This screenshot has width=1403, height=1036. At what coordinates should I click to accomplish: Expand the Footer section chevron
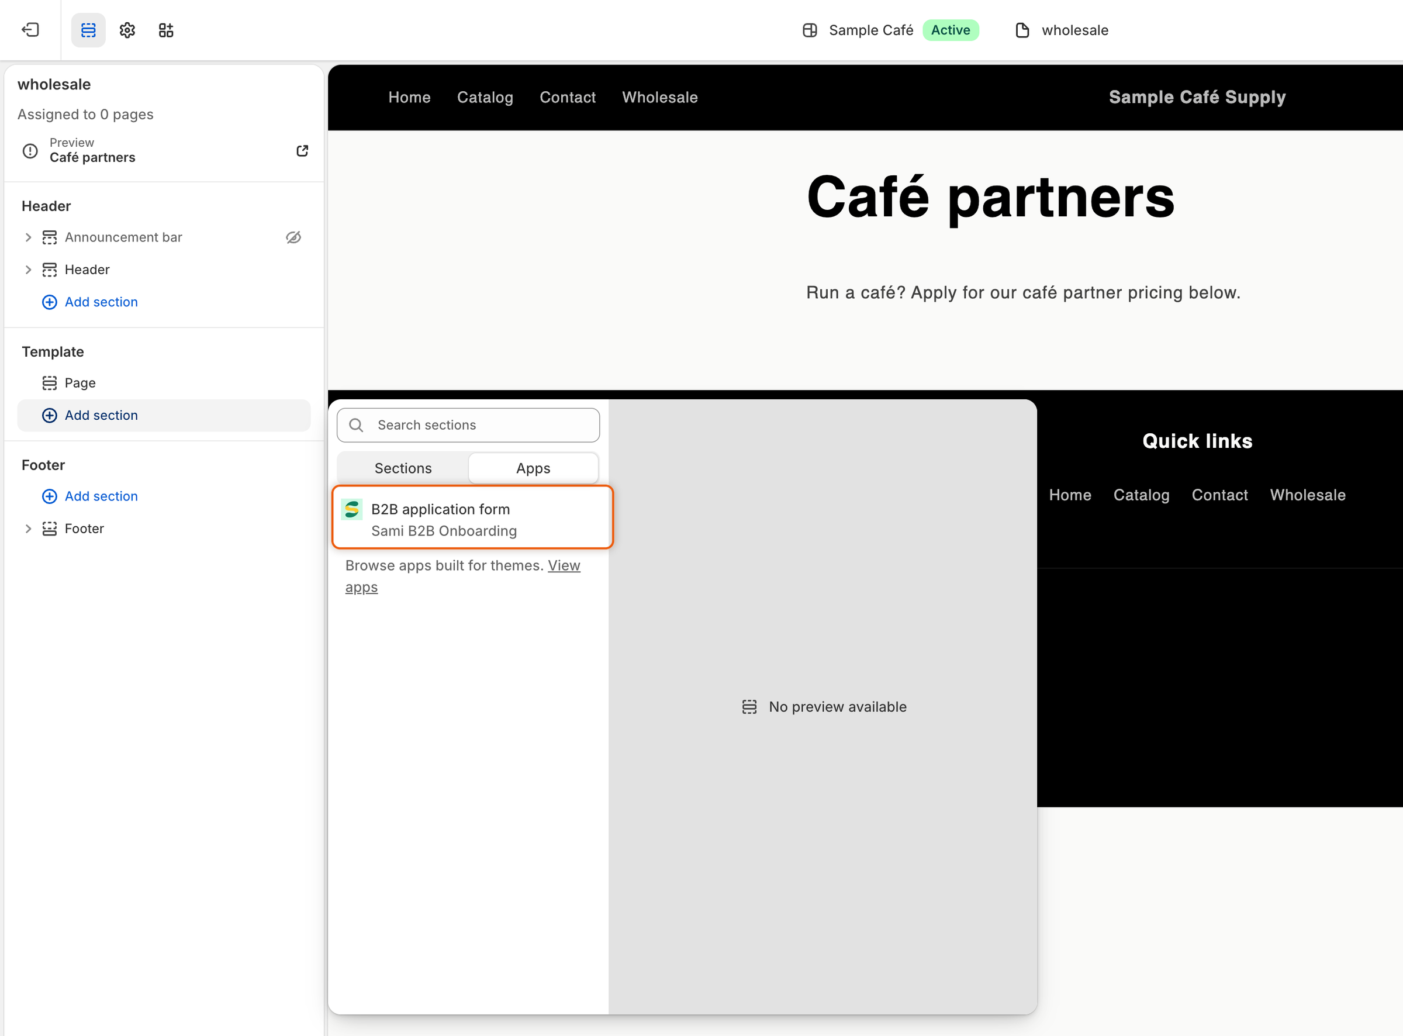coord(27,529)
